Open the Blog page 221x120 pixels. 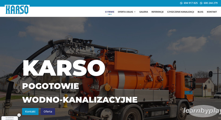click(200, 12)
